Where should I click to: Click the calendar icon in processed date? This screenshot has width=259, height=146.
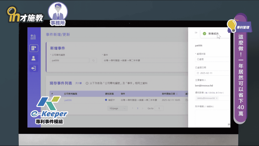pyautogui.click(x=198, y=73)
